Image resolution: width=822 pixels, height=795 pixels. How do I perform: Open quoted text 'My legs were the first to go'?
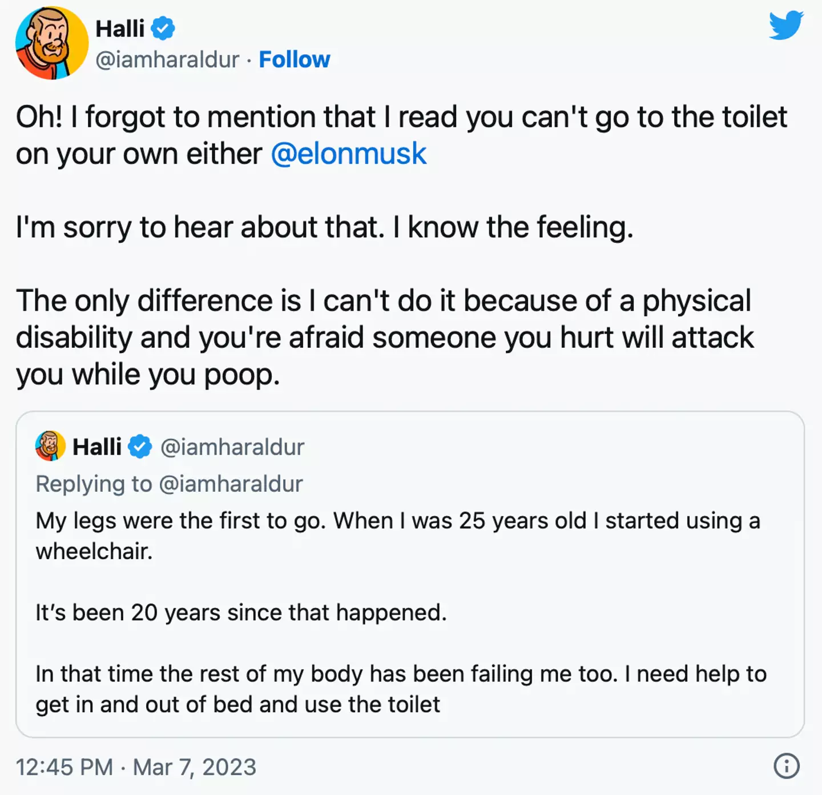[398, 536]
